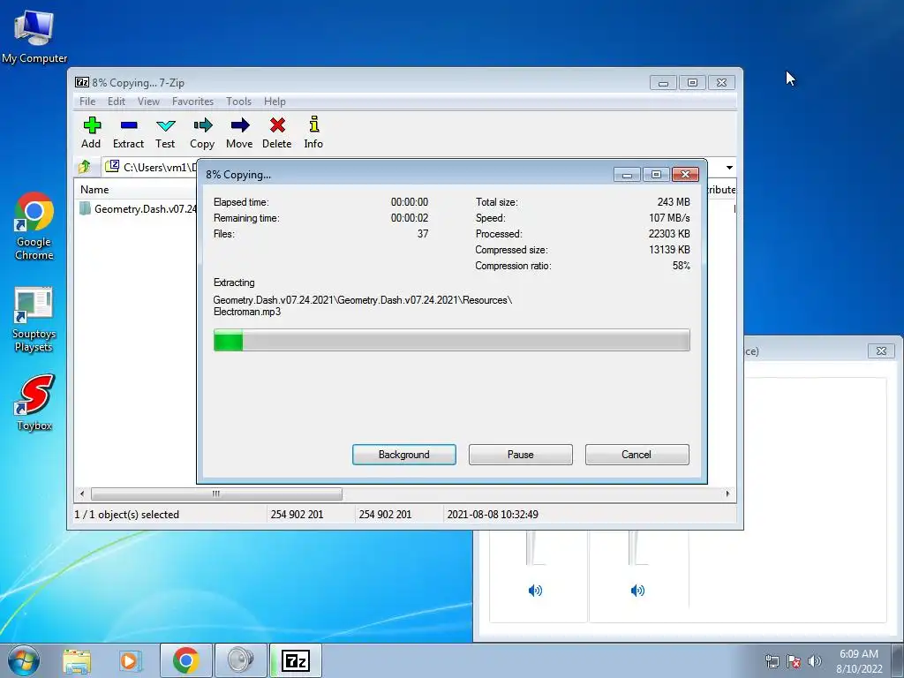The width and height of the screenshot is (904, 678).
Task: Click the scrollbar right arrow
Action: (727, 494)
